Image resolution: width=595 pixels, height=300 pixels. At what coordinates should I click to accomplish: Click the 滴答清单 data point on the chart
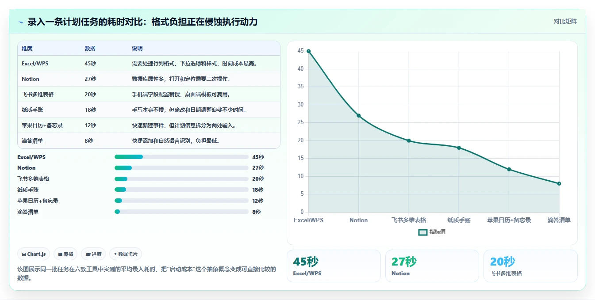(559, 183)
